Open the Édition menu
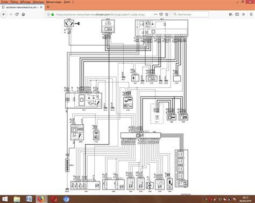Image resolution: width=255 pixels, height=203 pixels. (x=14, y=2)
